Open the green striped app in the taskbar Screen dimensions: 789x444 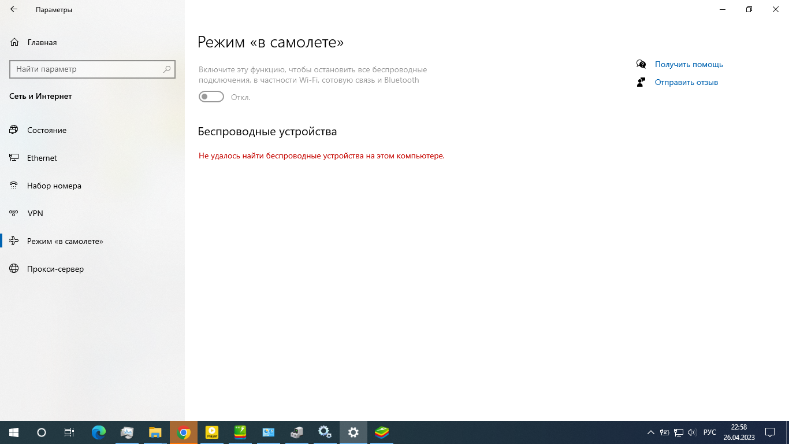click(240, 432)
